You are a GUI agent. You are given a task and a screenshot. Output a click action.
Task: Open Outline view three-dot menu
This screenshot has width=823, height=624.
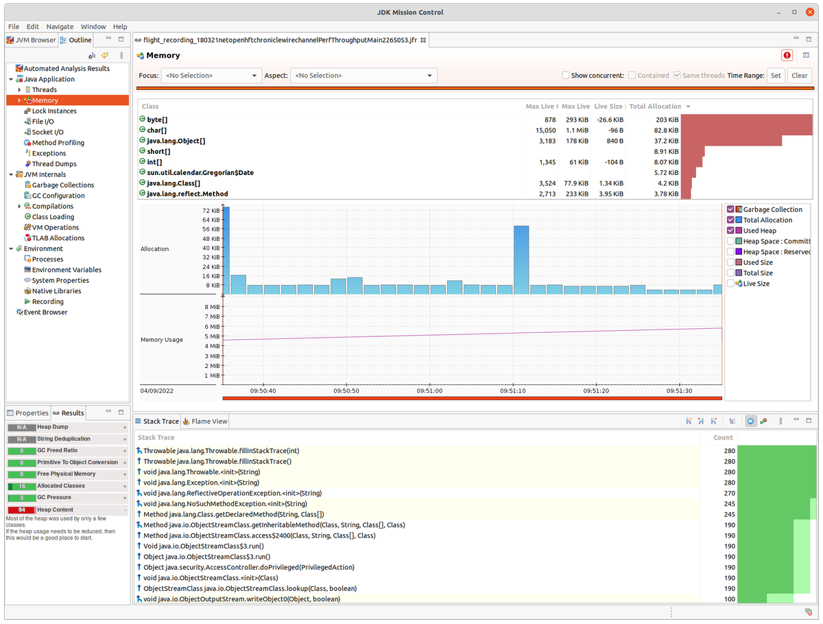coord(121,56)
